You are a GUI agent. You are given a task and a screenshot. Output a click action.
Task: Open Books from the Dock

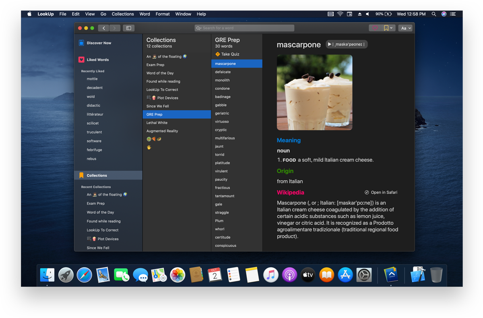326,275
